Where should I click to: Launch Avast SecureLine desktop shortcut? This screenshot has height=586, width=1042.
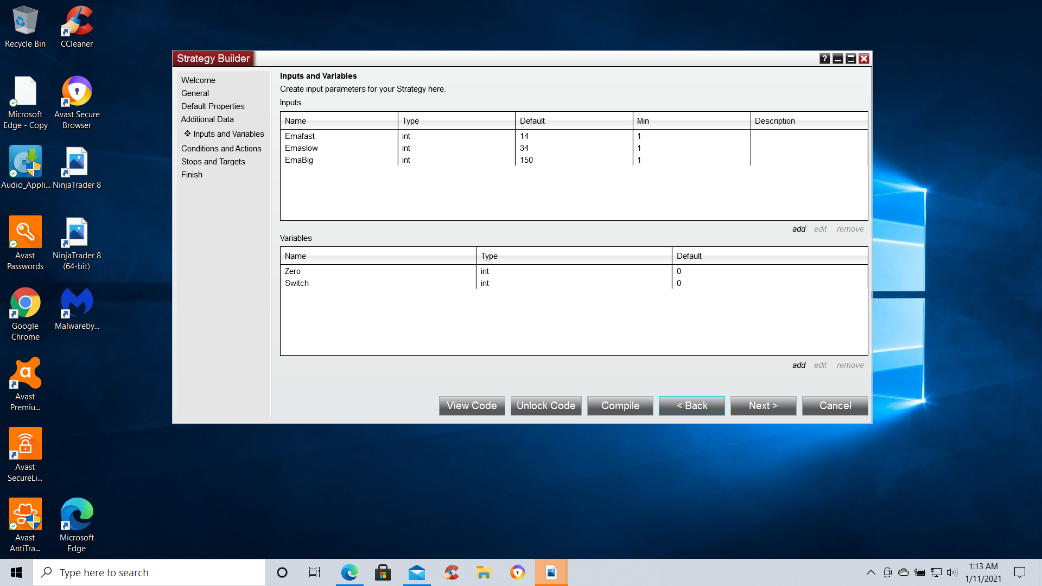point(25,455)
